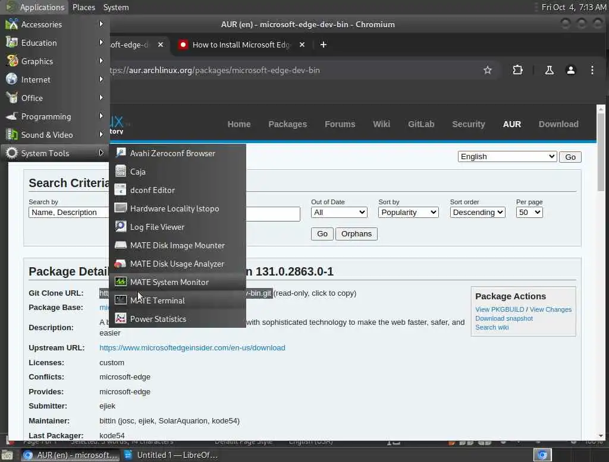Click Go next to language dropdown

570,157
